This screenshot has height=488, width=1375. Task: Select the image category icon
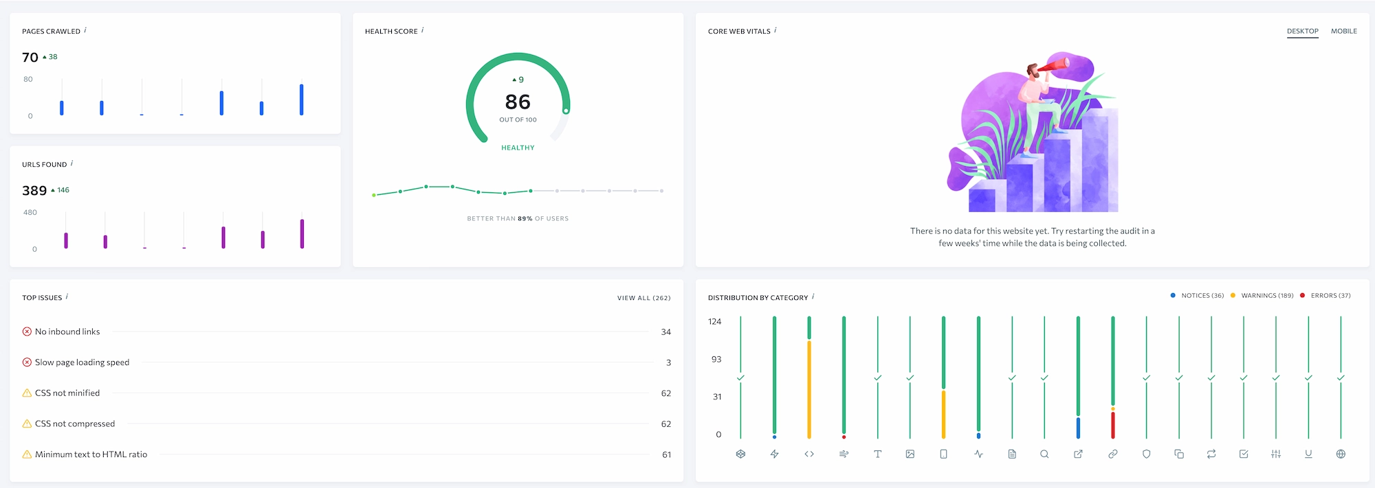[x=910, y=454]
